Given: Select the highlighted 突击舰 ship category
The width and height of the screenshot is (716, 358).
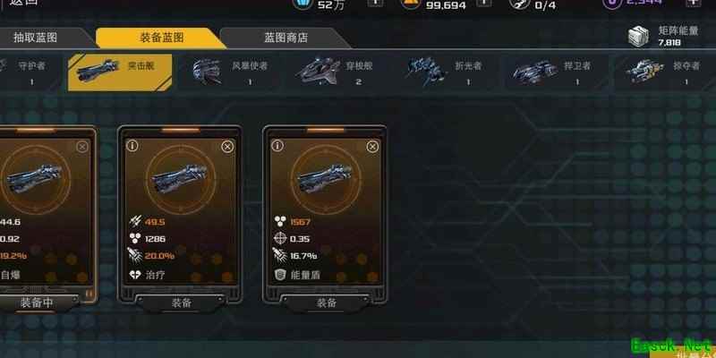Looking at the screenshot, I should point(120,72).
